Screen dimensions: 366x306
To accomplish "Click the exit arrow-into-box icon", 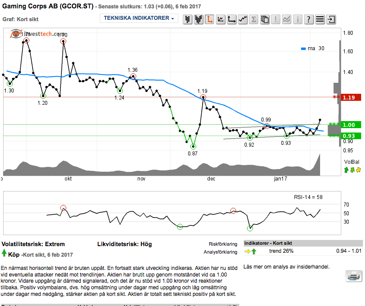I will pos(331,19).
